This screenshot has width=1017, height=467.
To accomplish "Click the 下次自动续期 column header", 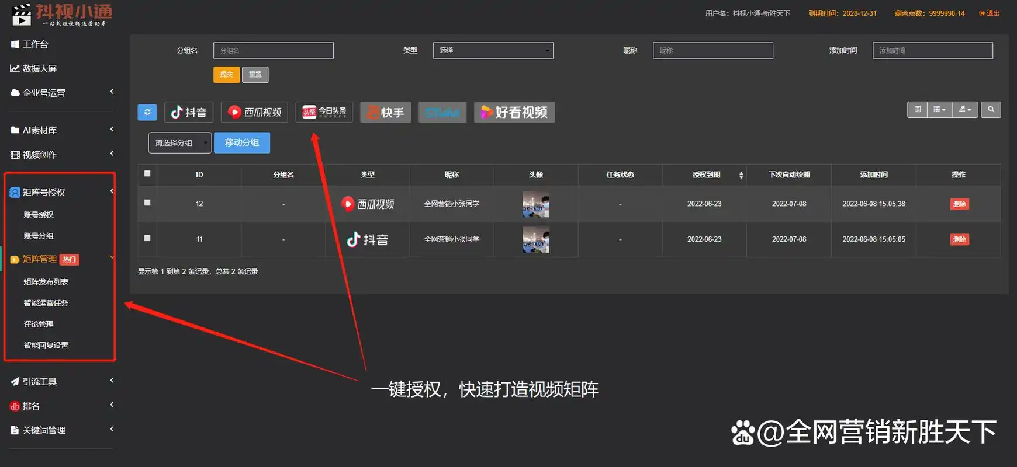I will 789,175.
